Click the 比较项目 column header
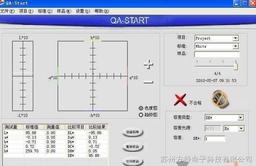 pyautogui.click(x=76, y=127)
